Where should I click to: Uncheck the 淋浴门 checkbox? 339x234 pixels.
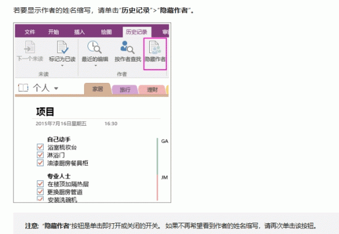click(x=40, y=155)
